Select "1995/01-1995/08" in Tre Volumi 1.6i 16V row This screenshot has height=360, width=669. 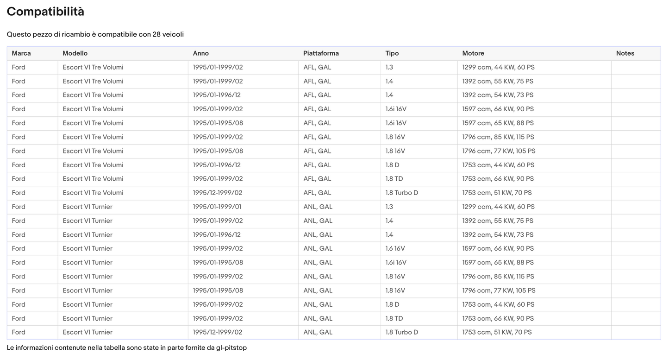(x=218, y=123)
